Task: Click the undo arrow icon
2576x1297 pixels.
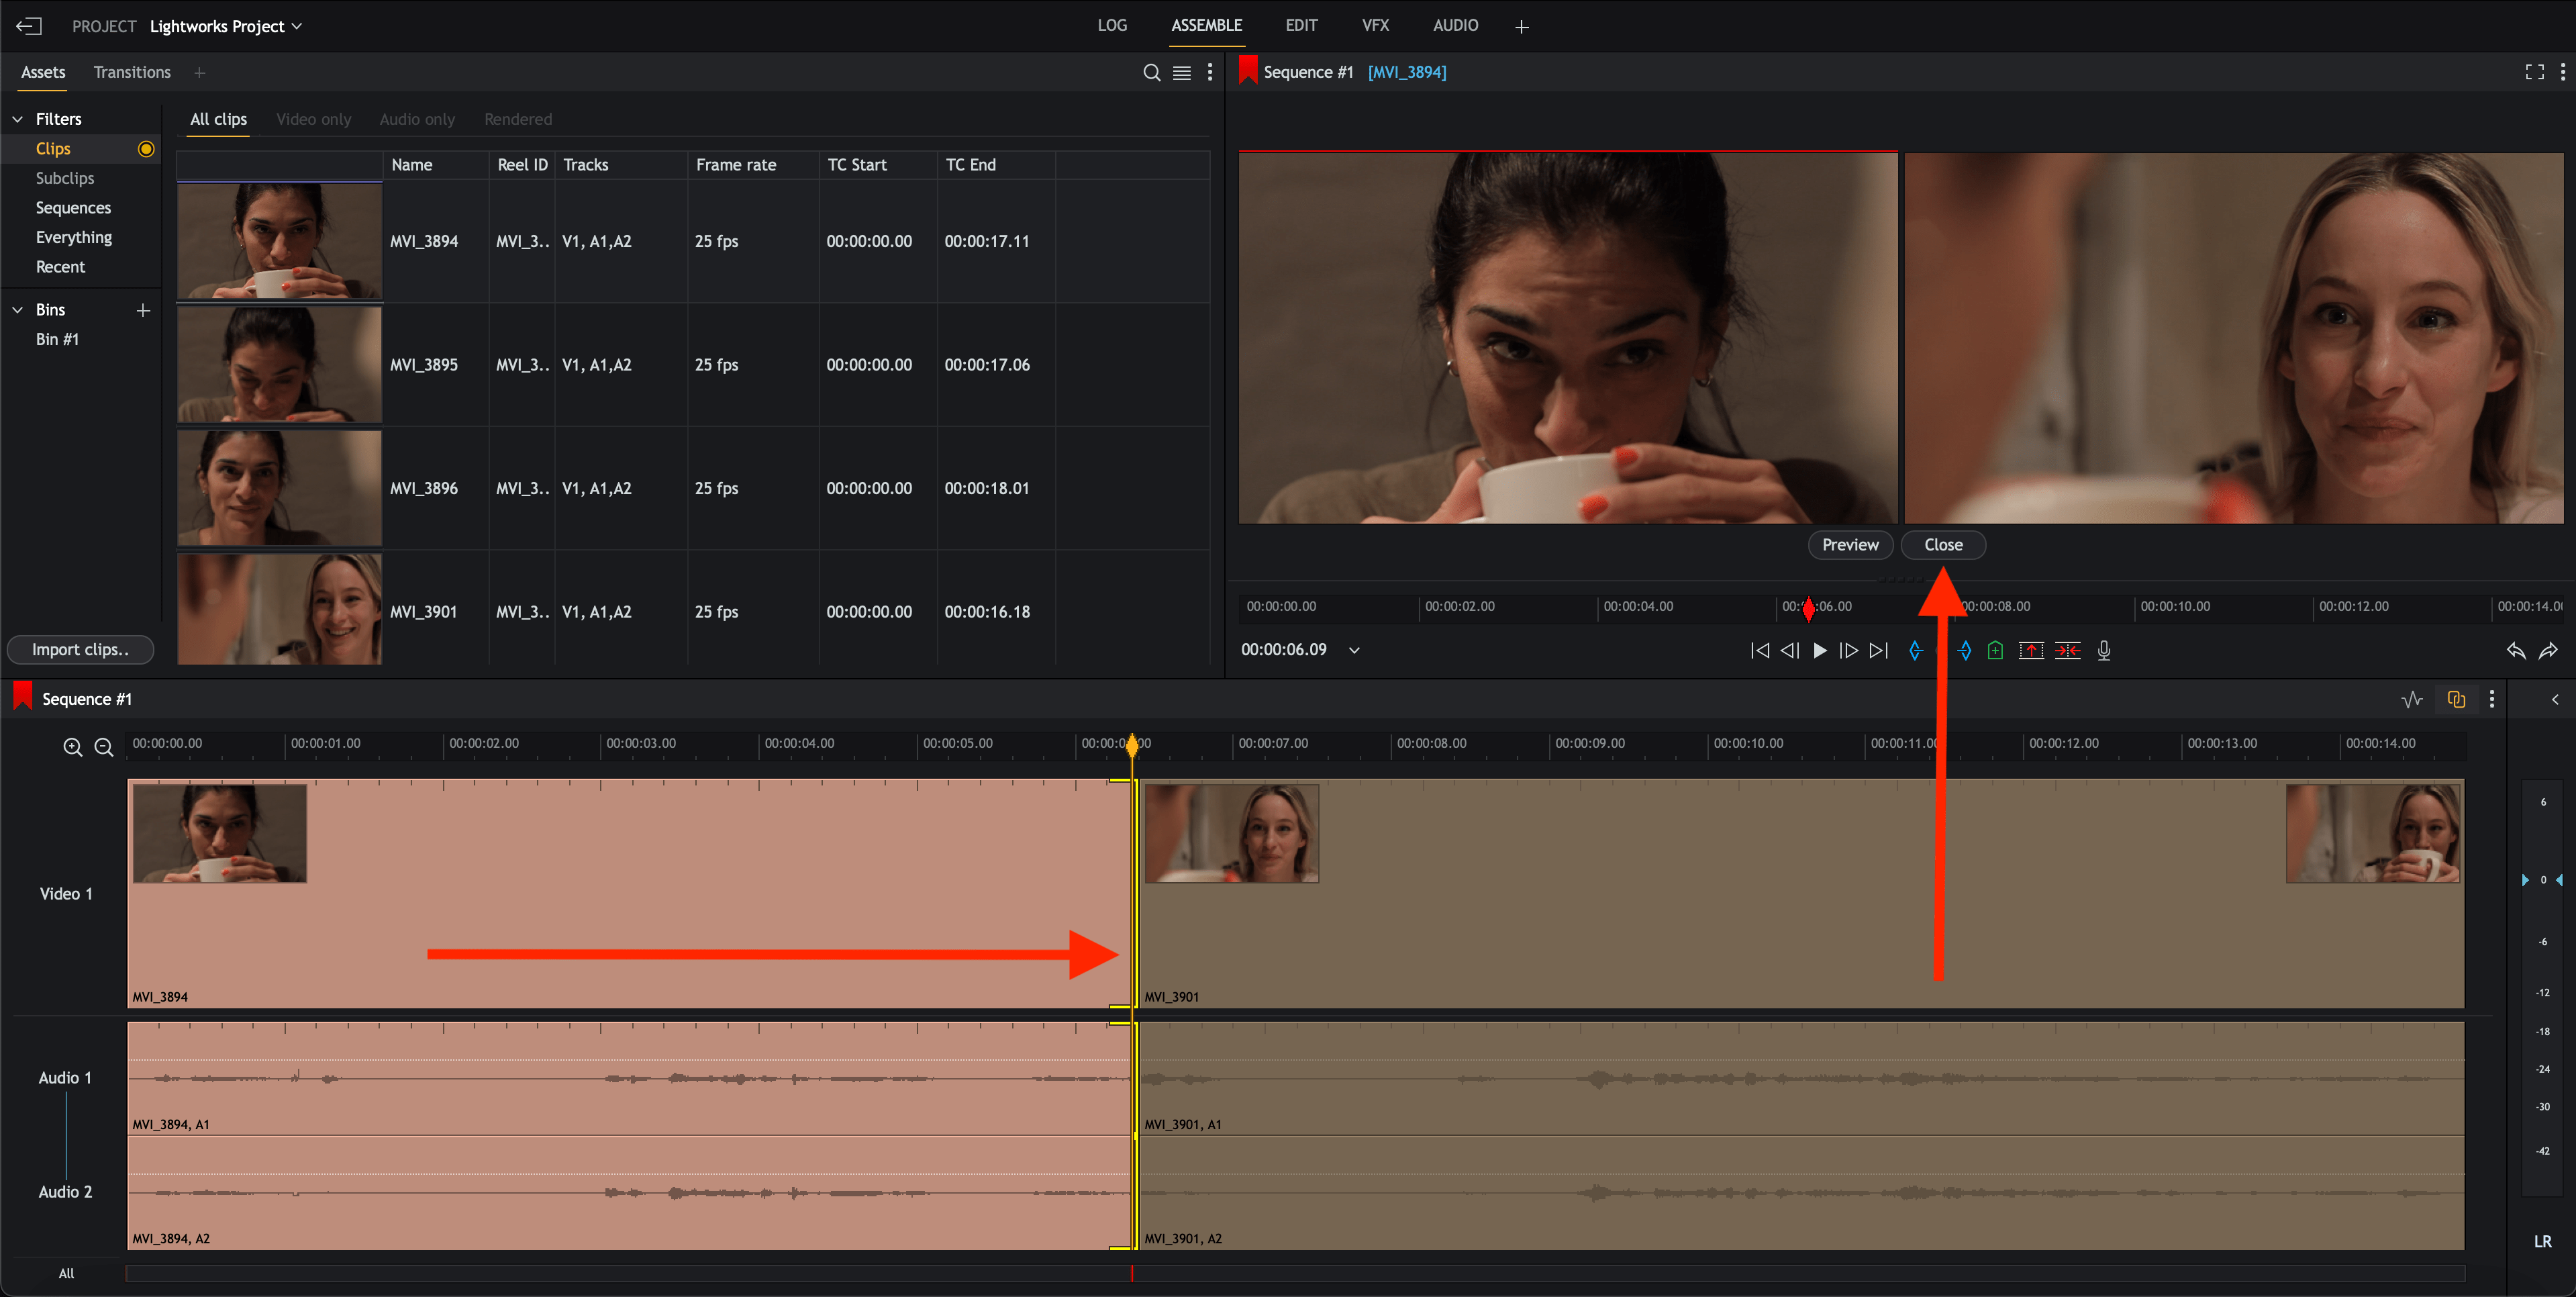Action: 2516,650
